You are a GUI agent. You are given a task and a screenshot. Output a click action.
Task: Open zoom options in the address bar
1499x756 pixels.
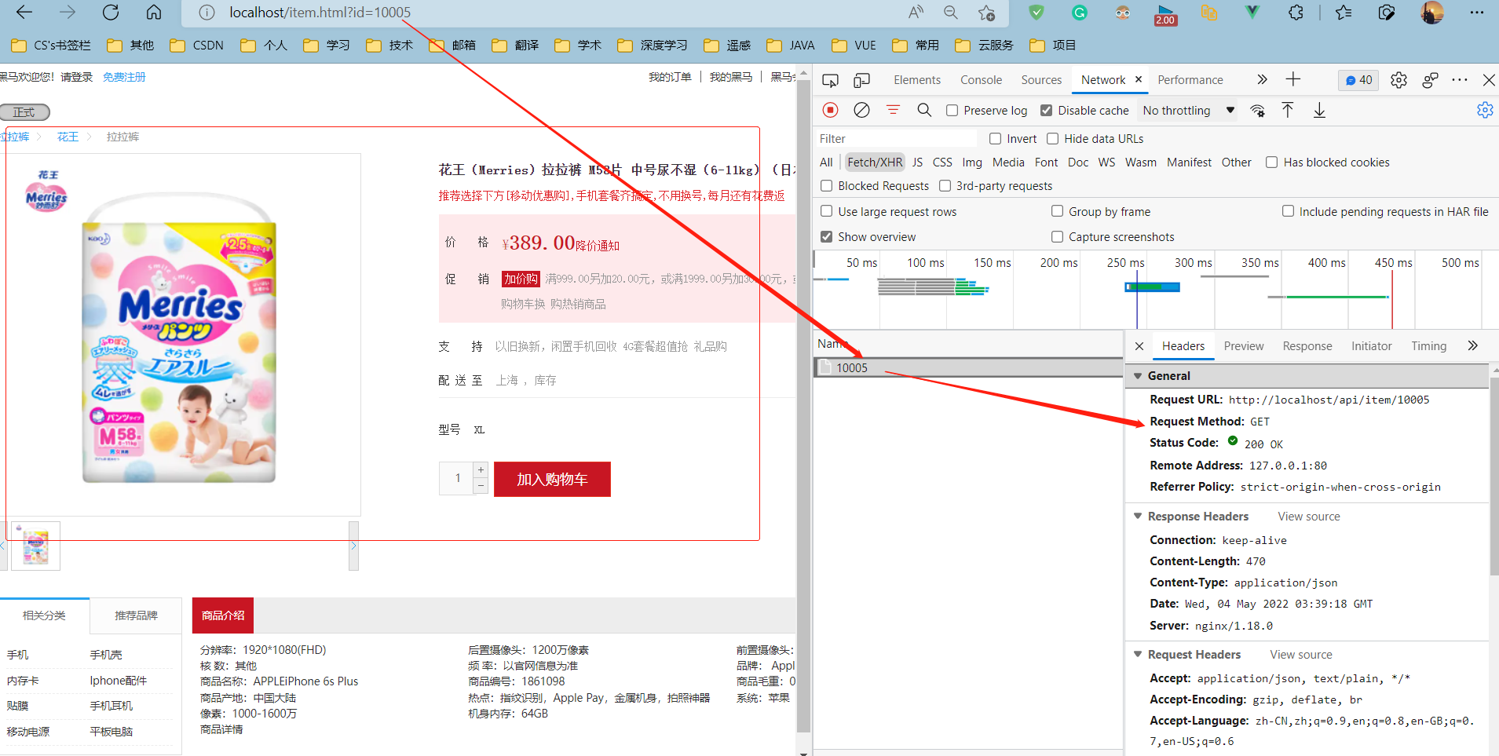click(x=951, y=13)
